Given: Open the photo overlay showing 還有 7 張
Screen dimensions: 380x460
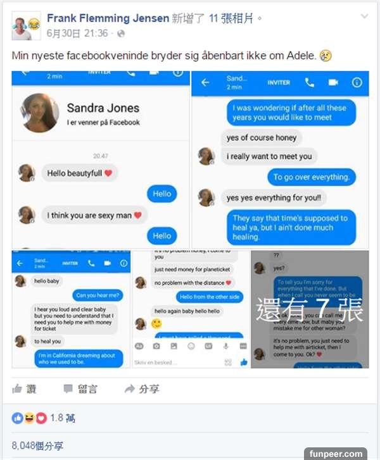Looking at the screenshot, I should [x=310, y=309].
